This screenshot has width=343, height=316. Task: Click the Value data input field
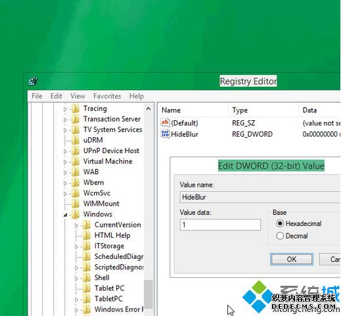pos(220,225)
